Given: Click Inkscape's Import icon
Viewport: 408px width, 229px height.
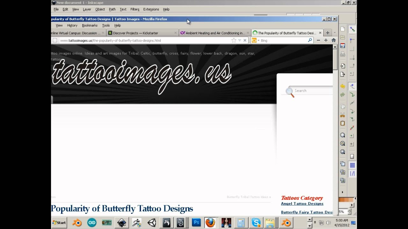Looking at the screenshot, I should (x=343, y=66).
